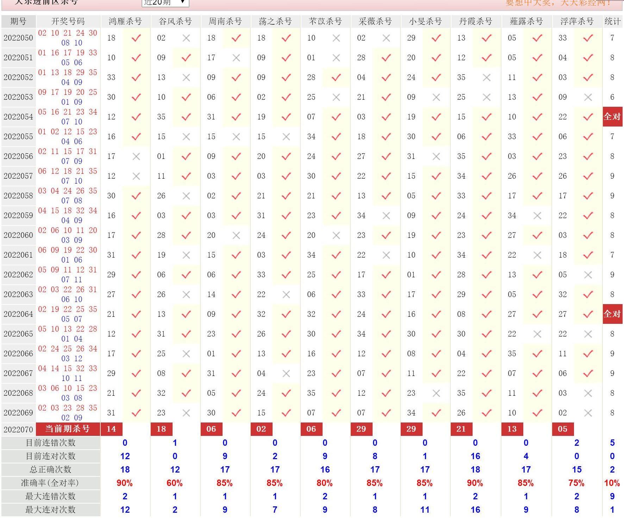
Task: Click gray cross for 丹霞杀号 in row 2022052
Action: [x=486, y=78]
